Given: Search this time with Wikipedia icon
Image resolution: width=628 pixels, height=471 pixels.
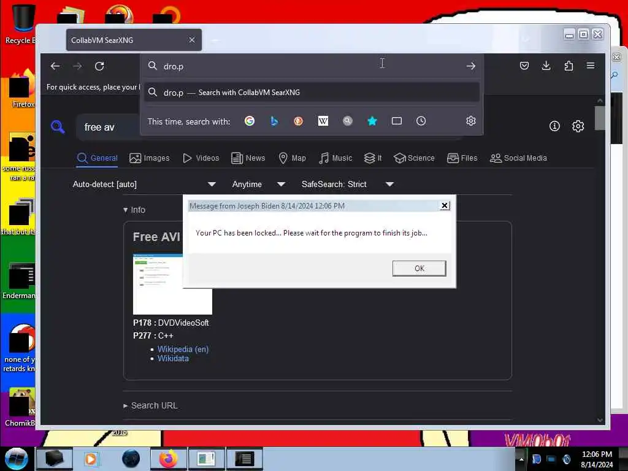Looking at the screenshot, I should click(323, 121).
